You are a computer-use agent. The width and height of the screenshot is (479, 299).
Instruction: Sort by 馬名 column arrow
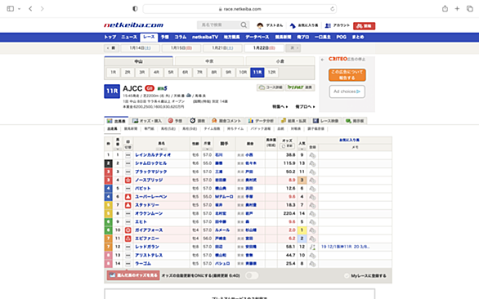(162, 149)
